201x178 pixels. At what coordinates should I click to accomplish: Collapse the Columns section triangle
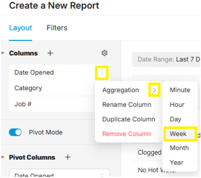3,53
